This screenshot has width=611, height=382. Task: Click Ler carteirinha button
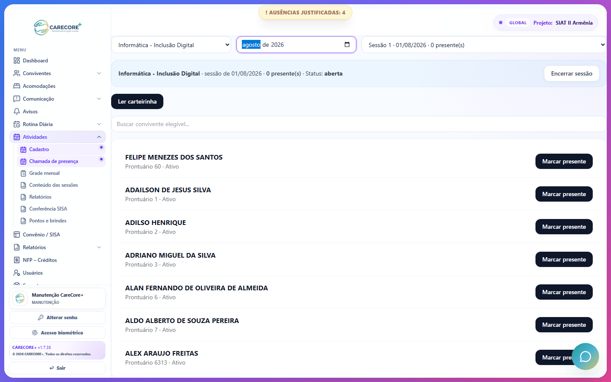tap(137, 101)
